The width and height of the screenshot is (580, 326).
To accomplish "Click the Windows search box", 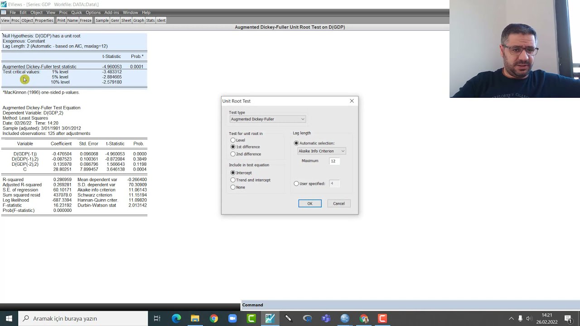I will tap(83, 318).
